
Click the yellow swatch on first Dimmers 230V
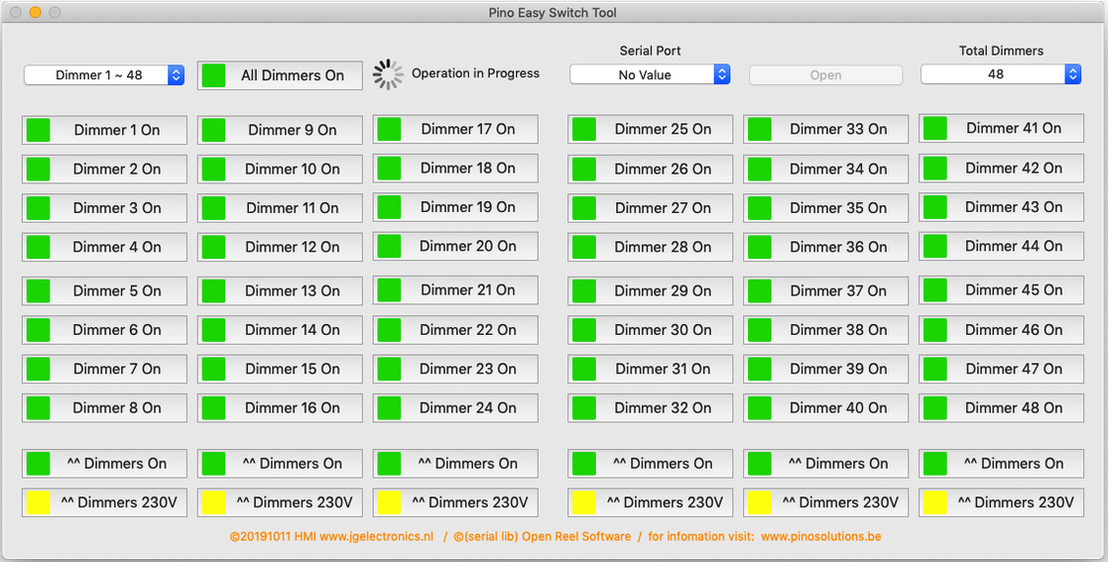click(x=38, y=503)
